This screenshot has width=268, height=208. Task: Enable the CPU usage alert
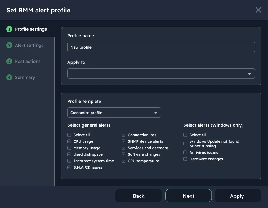[69, 141]
